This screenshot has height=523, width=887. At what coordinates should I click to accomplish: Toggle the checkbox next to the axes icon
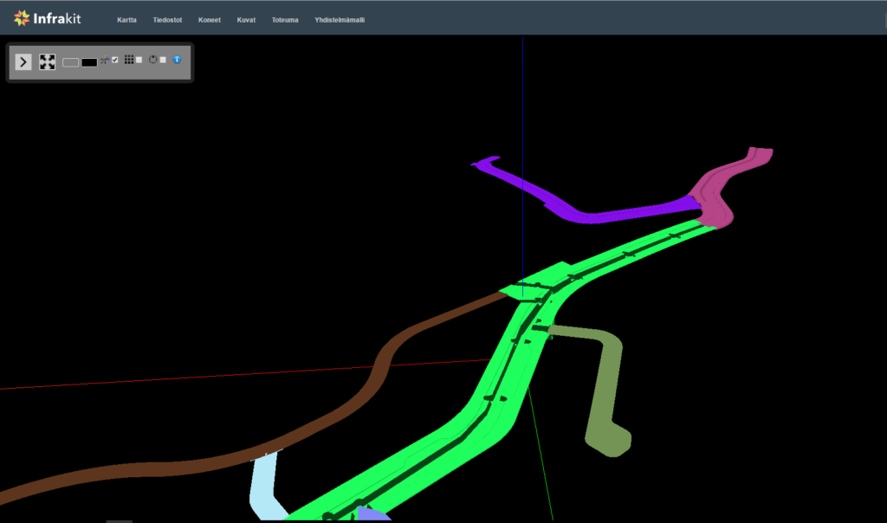tap(114, 61)
